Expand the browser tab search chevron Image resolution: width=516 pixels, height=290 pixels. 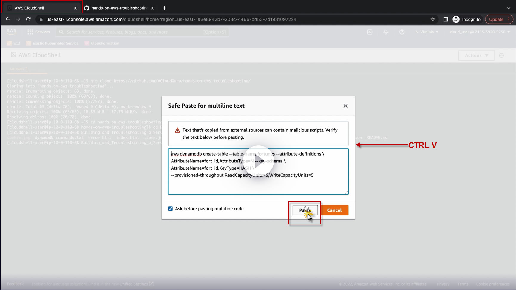(x=509, y=8)
